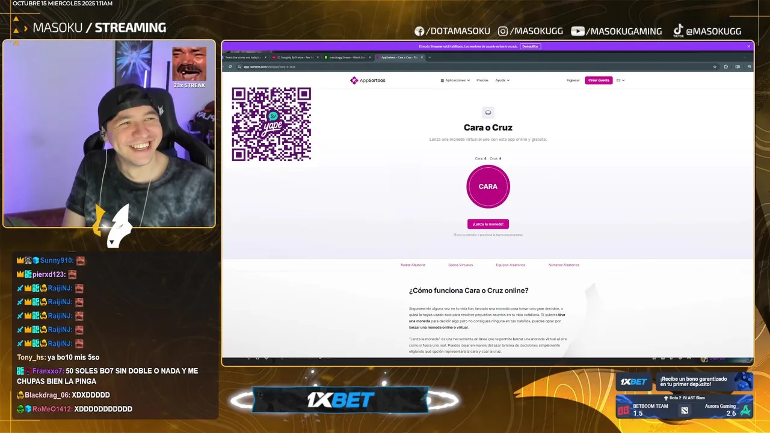Click the Crear cuenta button
The width and height of the screenshot is (770, 433).
tap(599, 80)
